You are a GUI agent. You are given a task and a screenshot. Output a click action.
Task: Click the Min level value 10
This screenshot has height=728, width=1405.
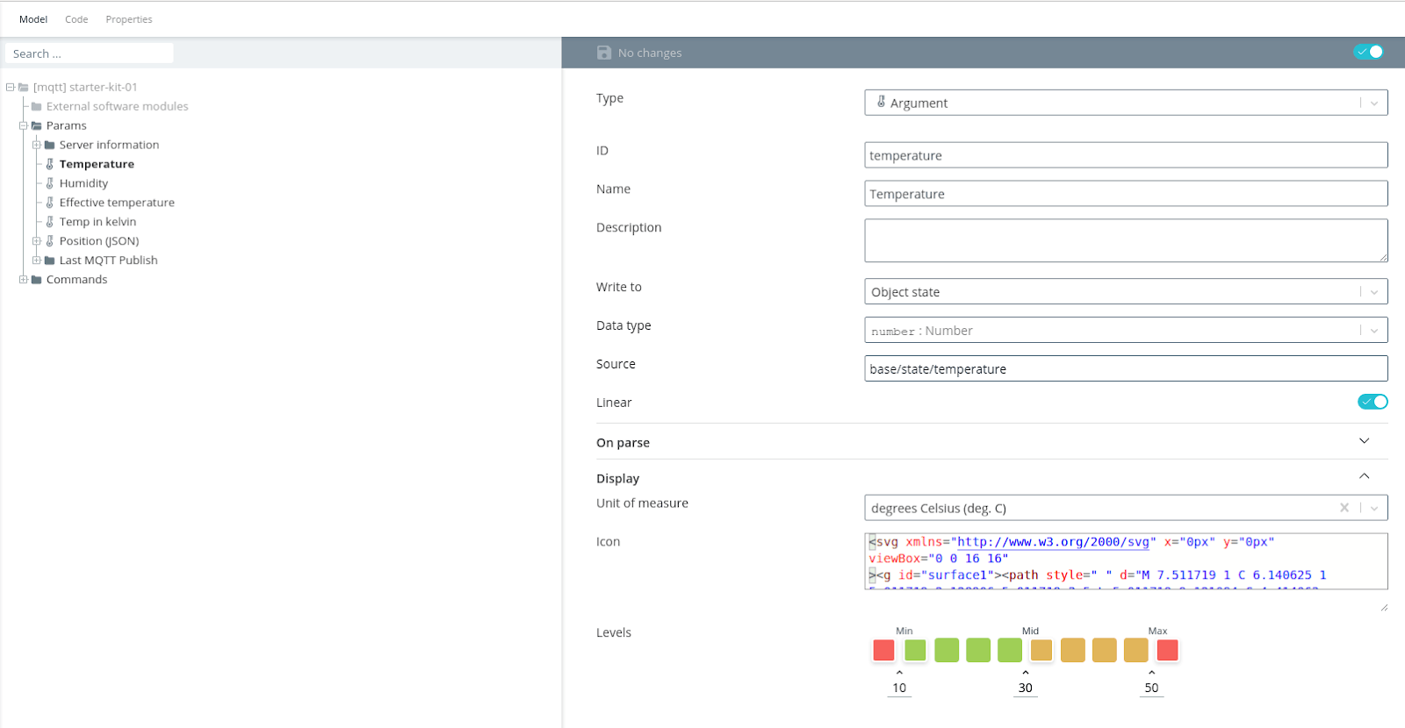[x=899, y=688]
